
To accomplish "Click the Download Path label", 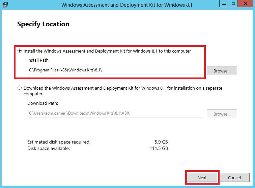I will (x=42, y=103).
